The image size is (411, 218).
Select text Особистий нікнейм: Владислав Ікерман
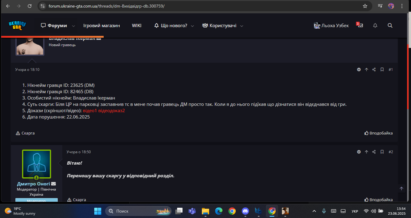pos(71,98)
